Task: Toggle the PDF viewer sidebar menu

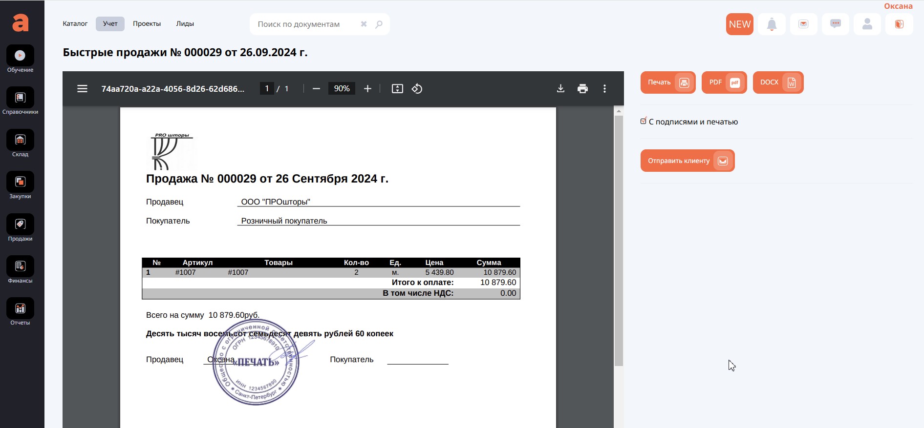Action: (x=82, y=89)
